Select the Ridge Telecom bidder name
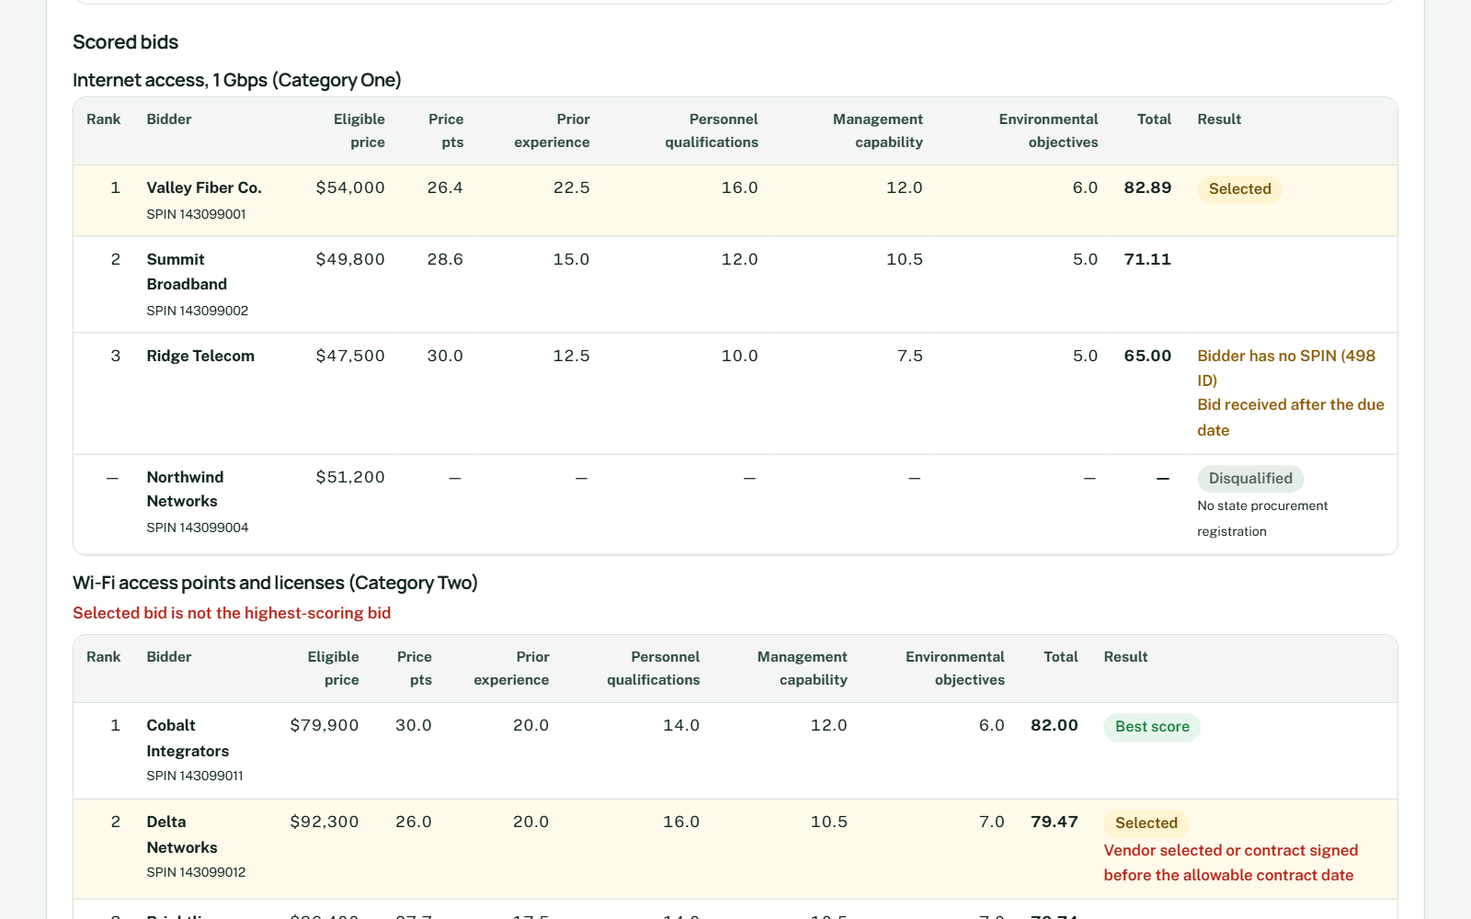 (200, 356)
